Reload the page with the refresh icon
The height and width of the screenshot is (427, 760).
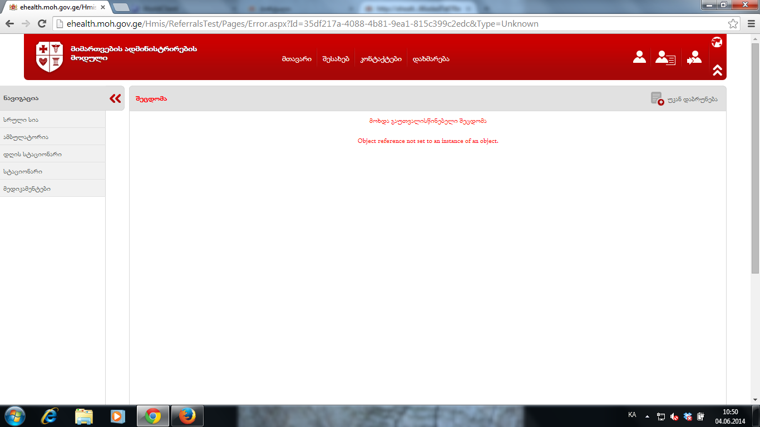(42, 24)
